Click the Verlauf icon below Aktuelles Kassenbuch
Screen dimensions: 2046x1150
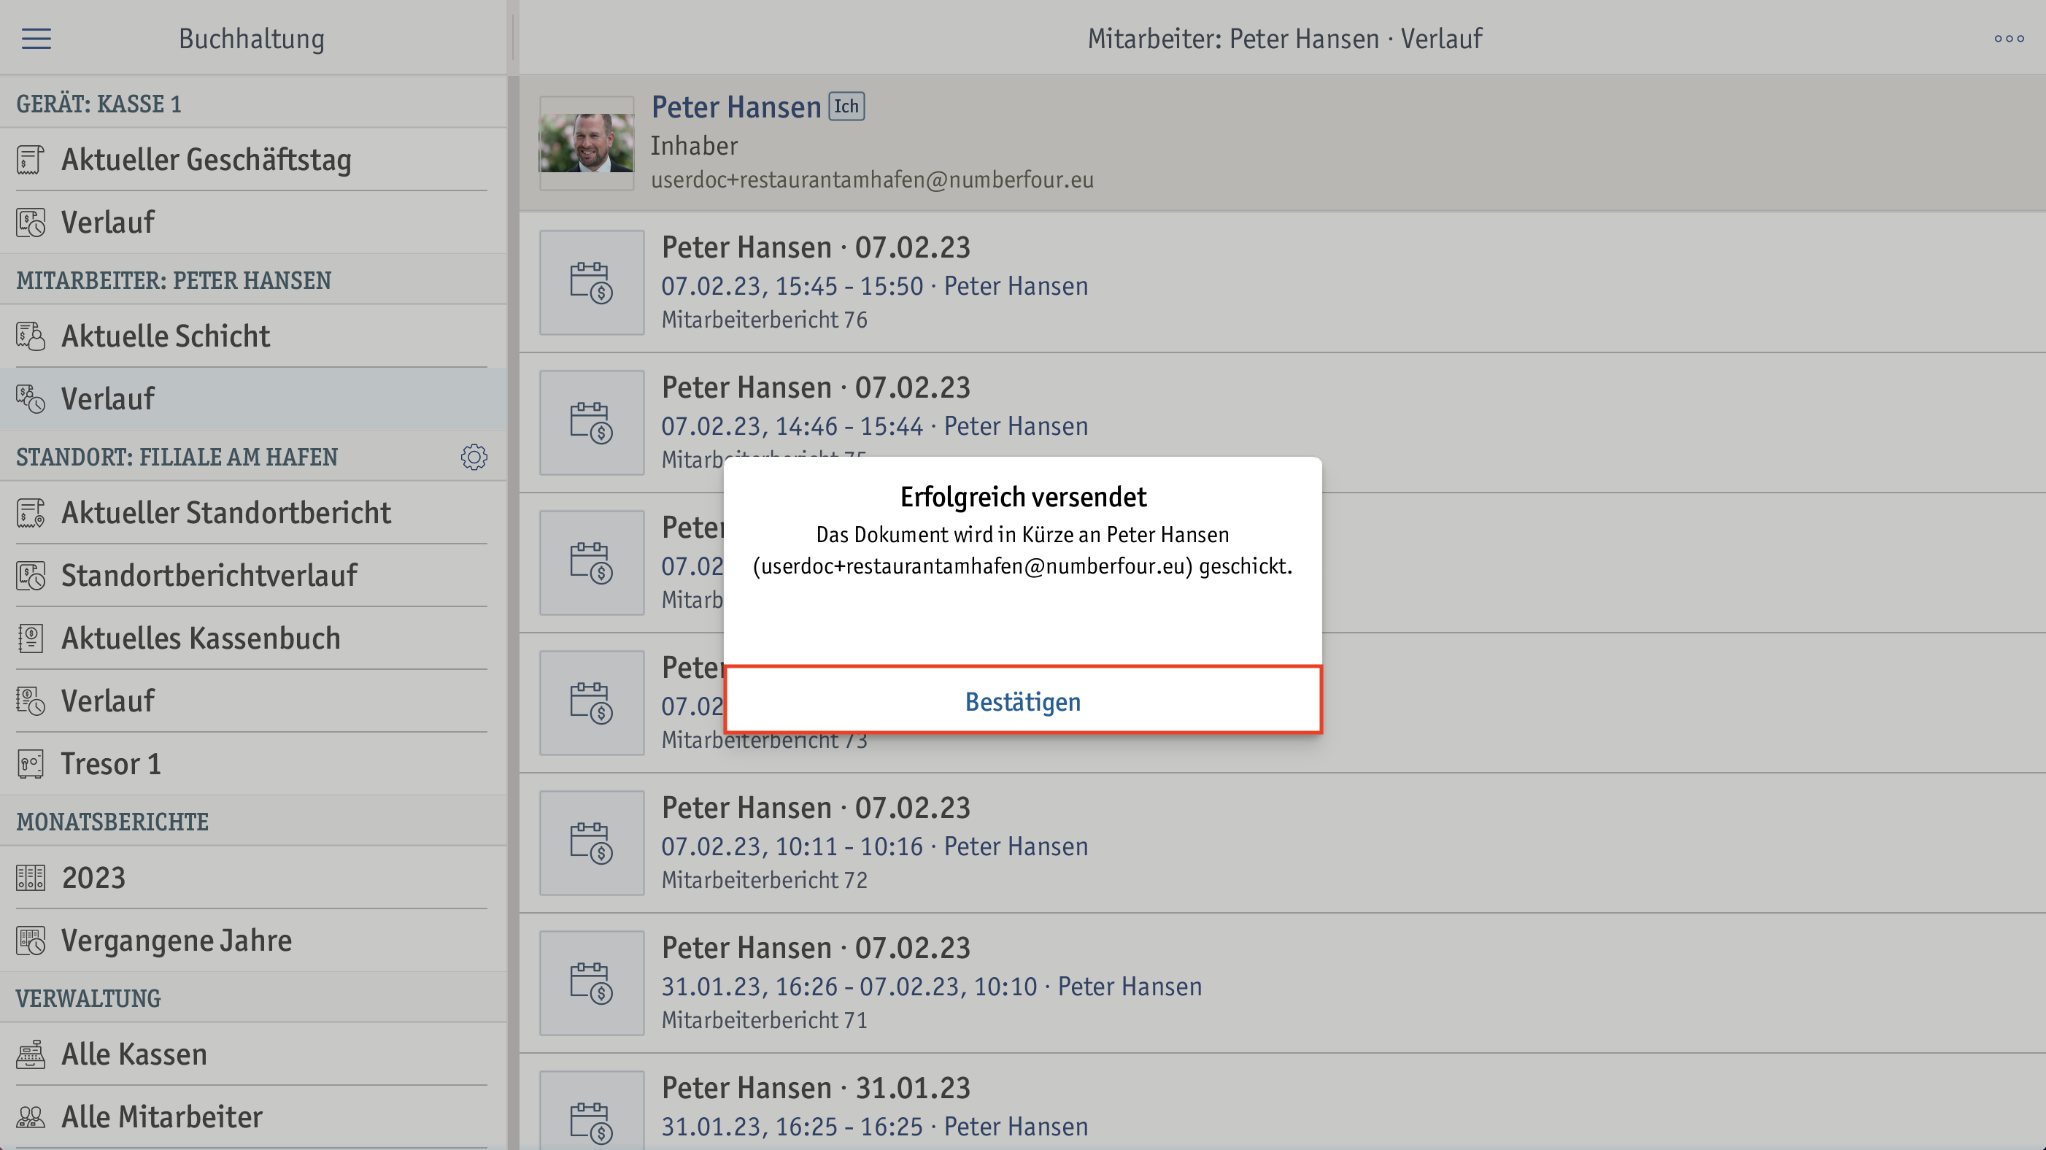point(30,701)
